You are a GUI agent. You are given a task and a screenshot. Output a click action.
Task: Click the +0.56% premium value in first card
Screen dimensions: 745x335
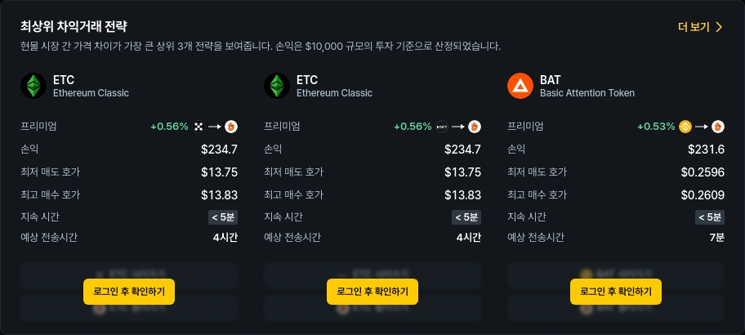click(168, 127)
